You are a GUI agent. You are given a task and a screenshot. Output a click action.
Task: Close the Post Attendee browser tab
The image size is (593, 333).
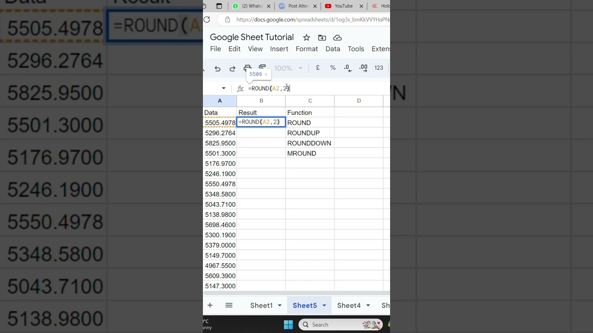315,6
